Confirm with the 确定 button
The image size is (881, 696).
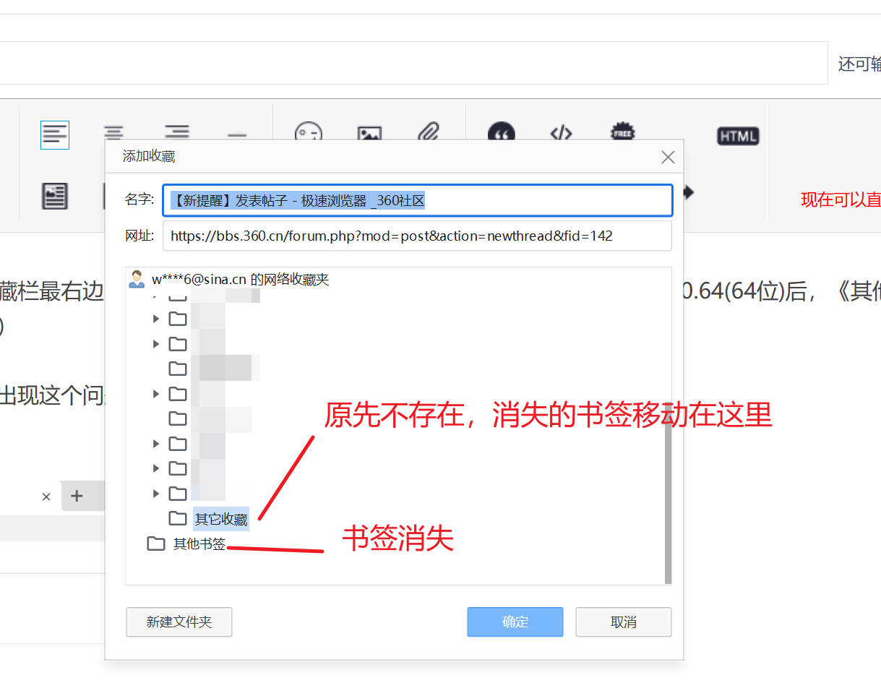(x=515, y=622)
